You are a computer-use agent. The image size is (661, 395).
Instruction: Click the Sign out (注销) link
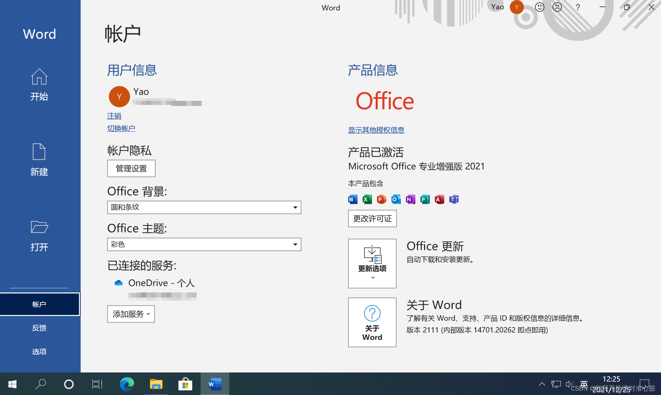(114, 116)
